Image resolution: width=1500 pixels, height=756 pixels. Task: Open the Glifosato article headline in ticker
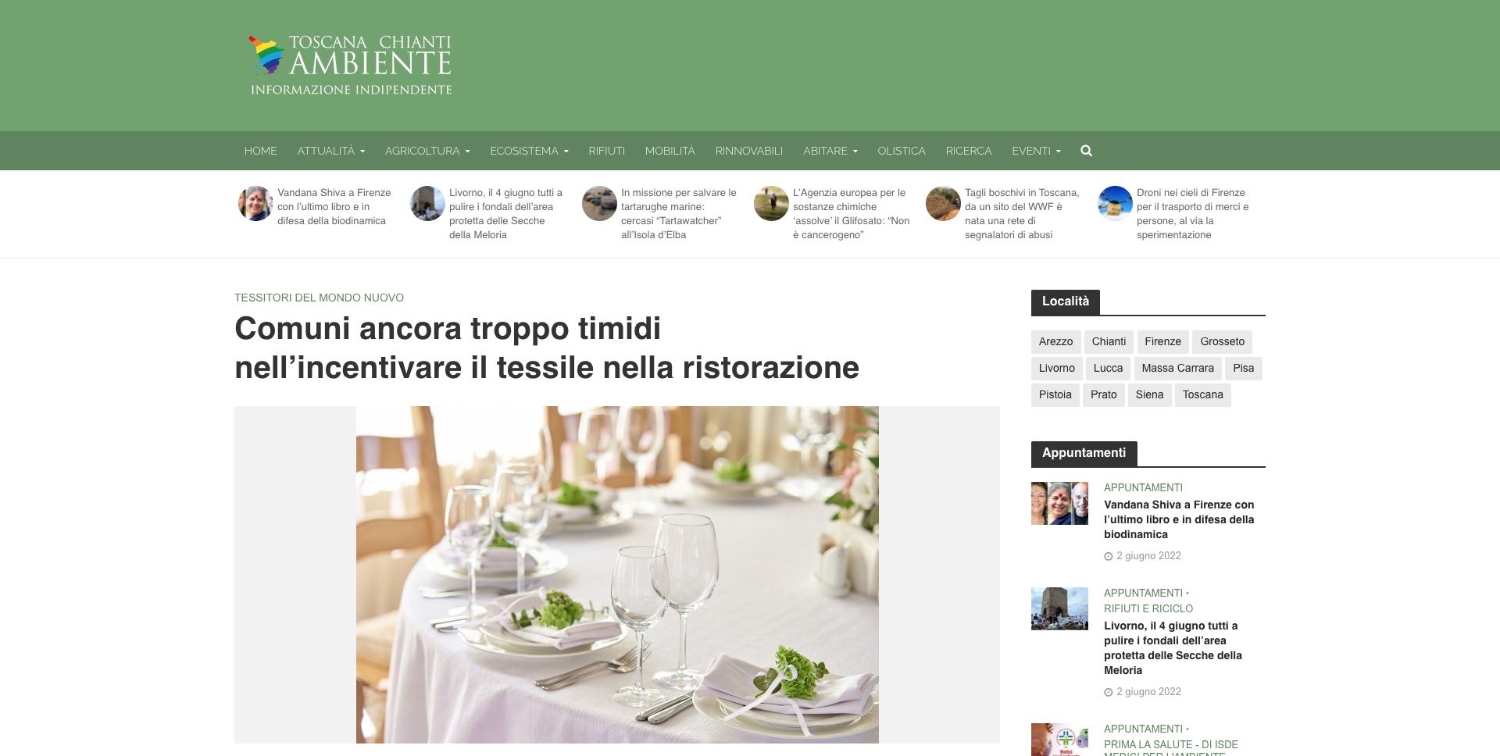pos(852,213)
